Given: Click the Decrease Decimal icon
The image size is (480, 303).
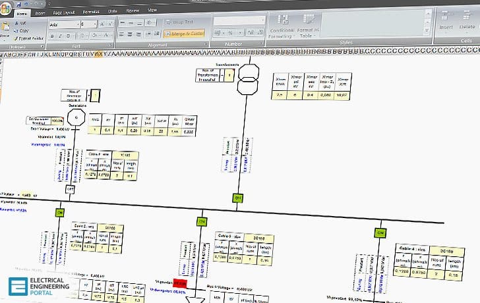Looking at the screenshot, I should (260, 32).
